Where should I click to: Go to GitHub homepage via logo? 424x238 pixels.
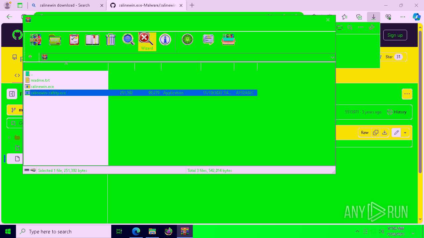pyautogui.click(x=17, y=35)
